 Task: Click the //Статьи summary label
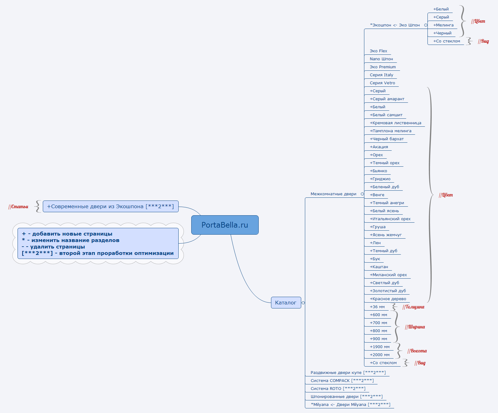[x=18, y=207]
